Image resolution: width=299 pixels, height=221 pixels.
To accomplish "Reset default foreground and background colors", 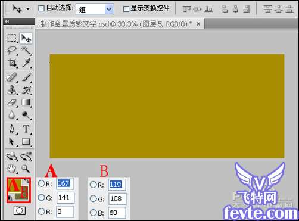I will [x=10, y=198].
